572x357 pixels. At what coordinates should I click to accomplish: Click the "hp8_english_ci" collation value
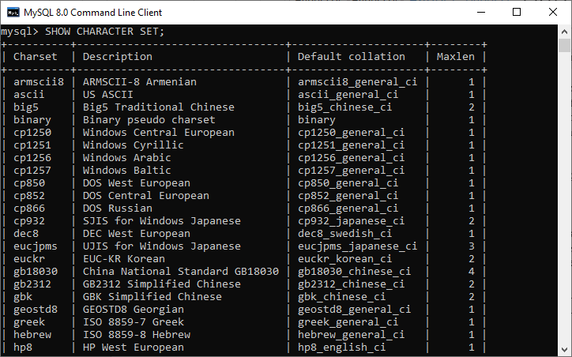(342, 348)
